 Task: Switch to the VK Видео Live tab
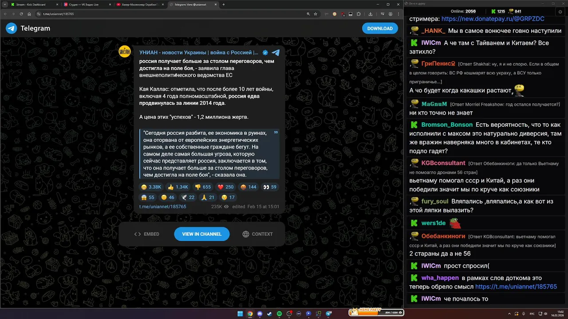point(87,4)
